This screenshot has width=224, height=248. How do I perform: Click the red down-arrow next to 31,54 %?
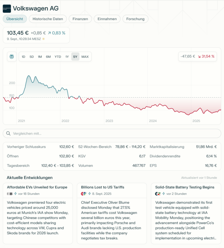[x=199, y=57]
